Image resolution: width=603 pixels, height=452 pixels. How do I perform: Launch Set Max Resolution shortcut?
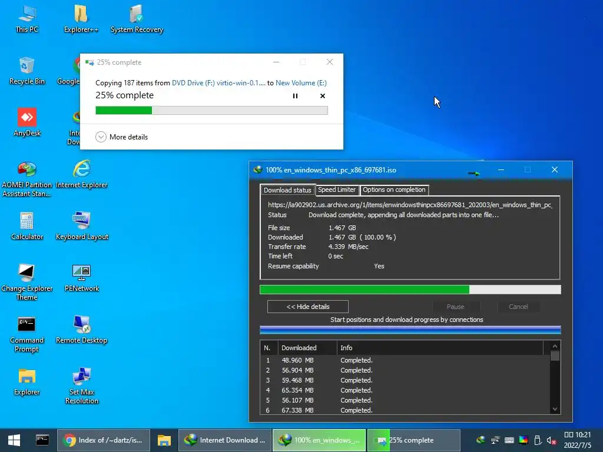81,385
